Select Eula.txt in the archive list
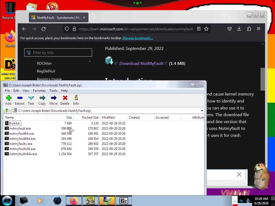This screenshot has height=206, width=275. coord(15,123)
